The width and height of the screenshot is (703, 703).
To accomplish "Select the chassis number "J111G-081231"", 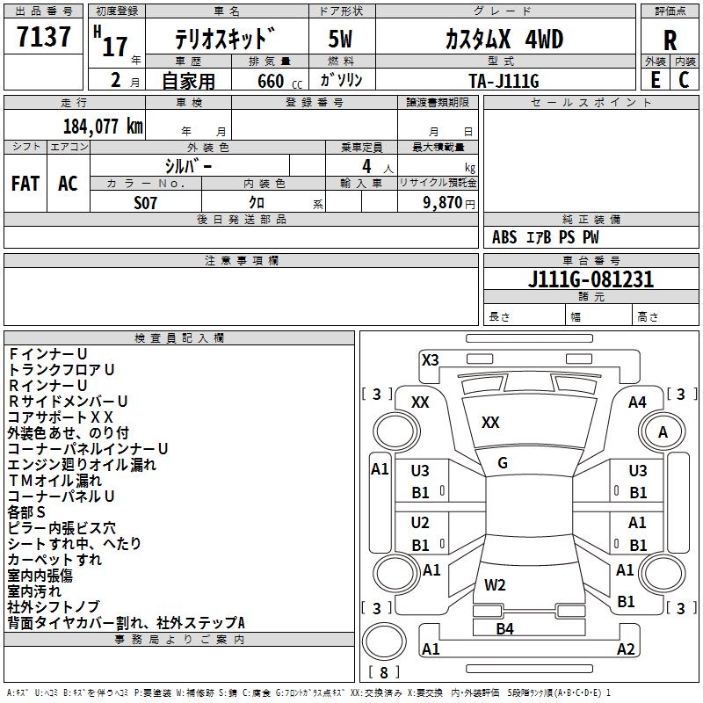I will [591, 279].
